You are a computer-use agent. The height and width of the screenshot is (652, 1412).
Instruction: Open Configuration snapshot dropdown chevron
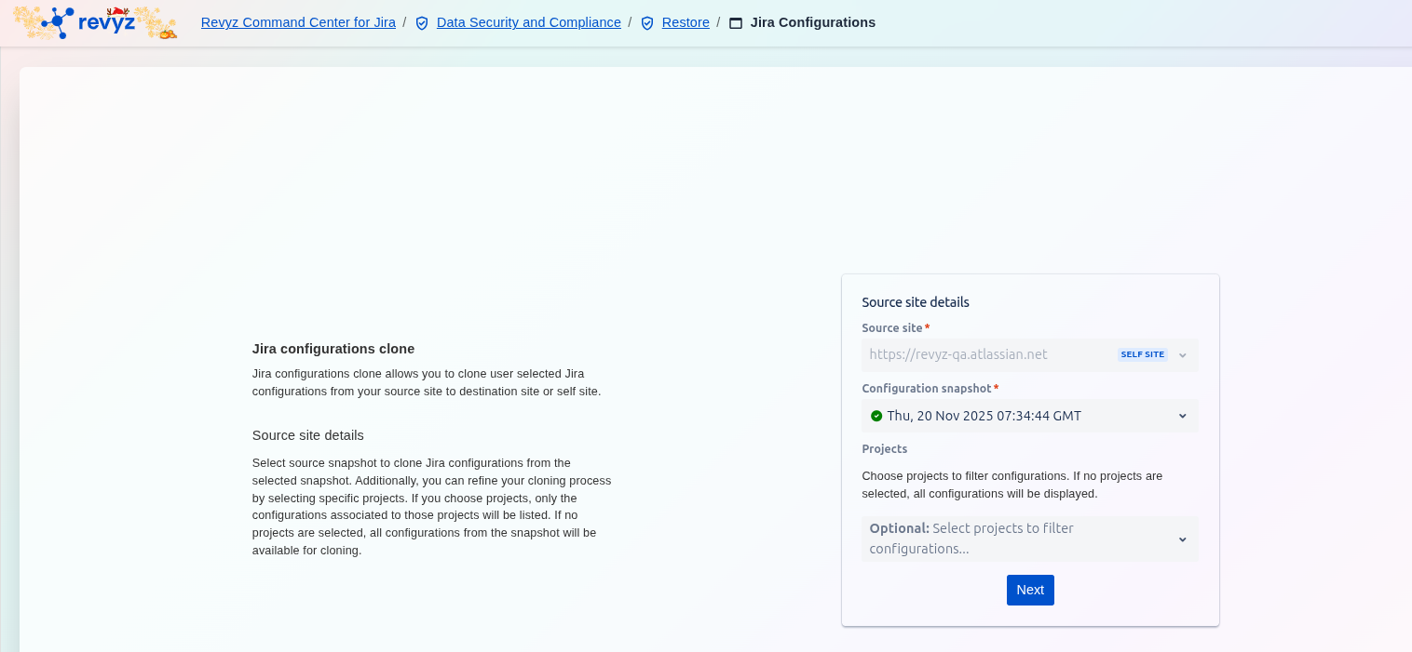click(x=1183, y=416)
